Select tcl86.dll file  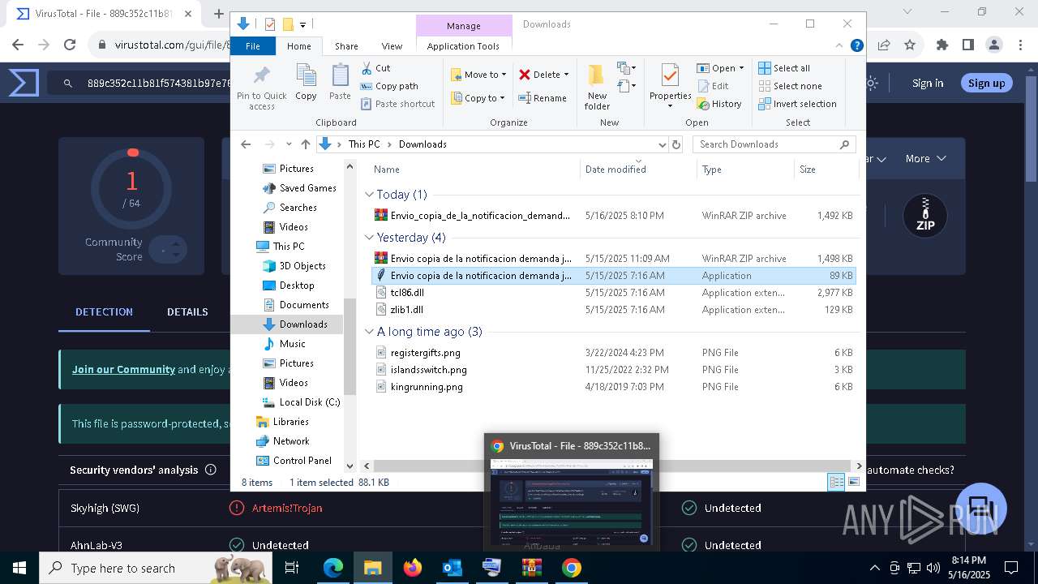[613, 293]
